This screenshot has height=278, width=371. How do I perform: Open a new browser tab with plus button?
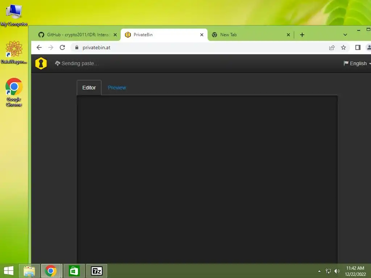click(x=302, y=35)
